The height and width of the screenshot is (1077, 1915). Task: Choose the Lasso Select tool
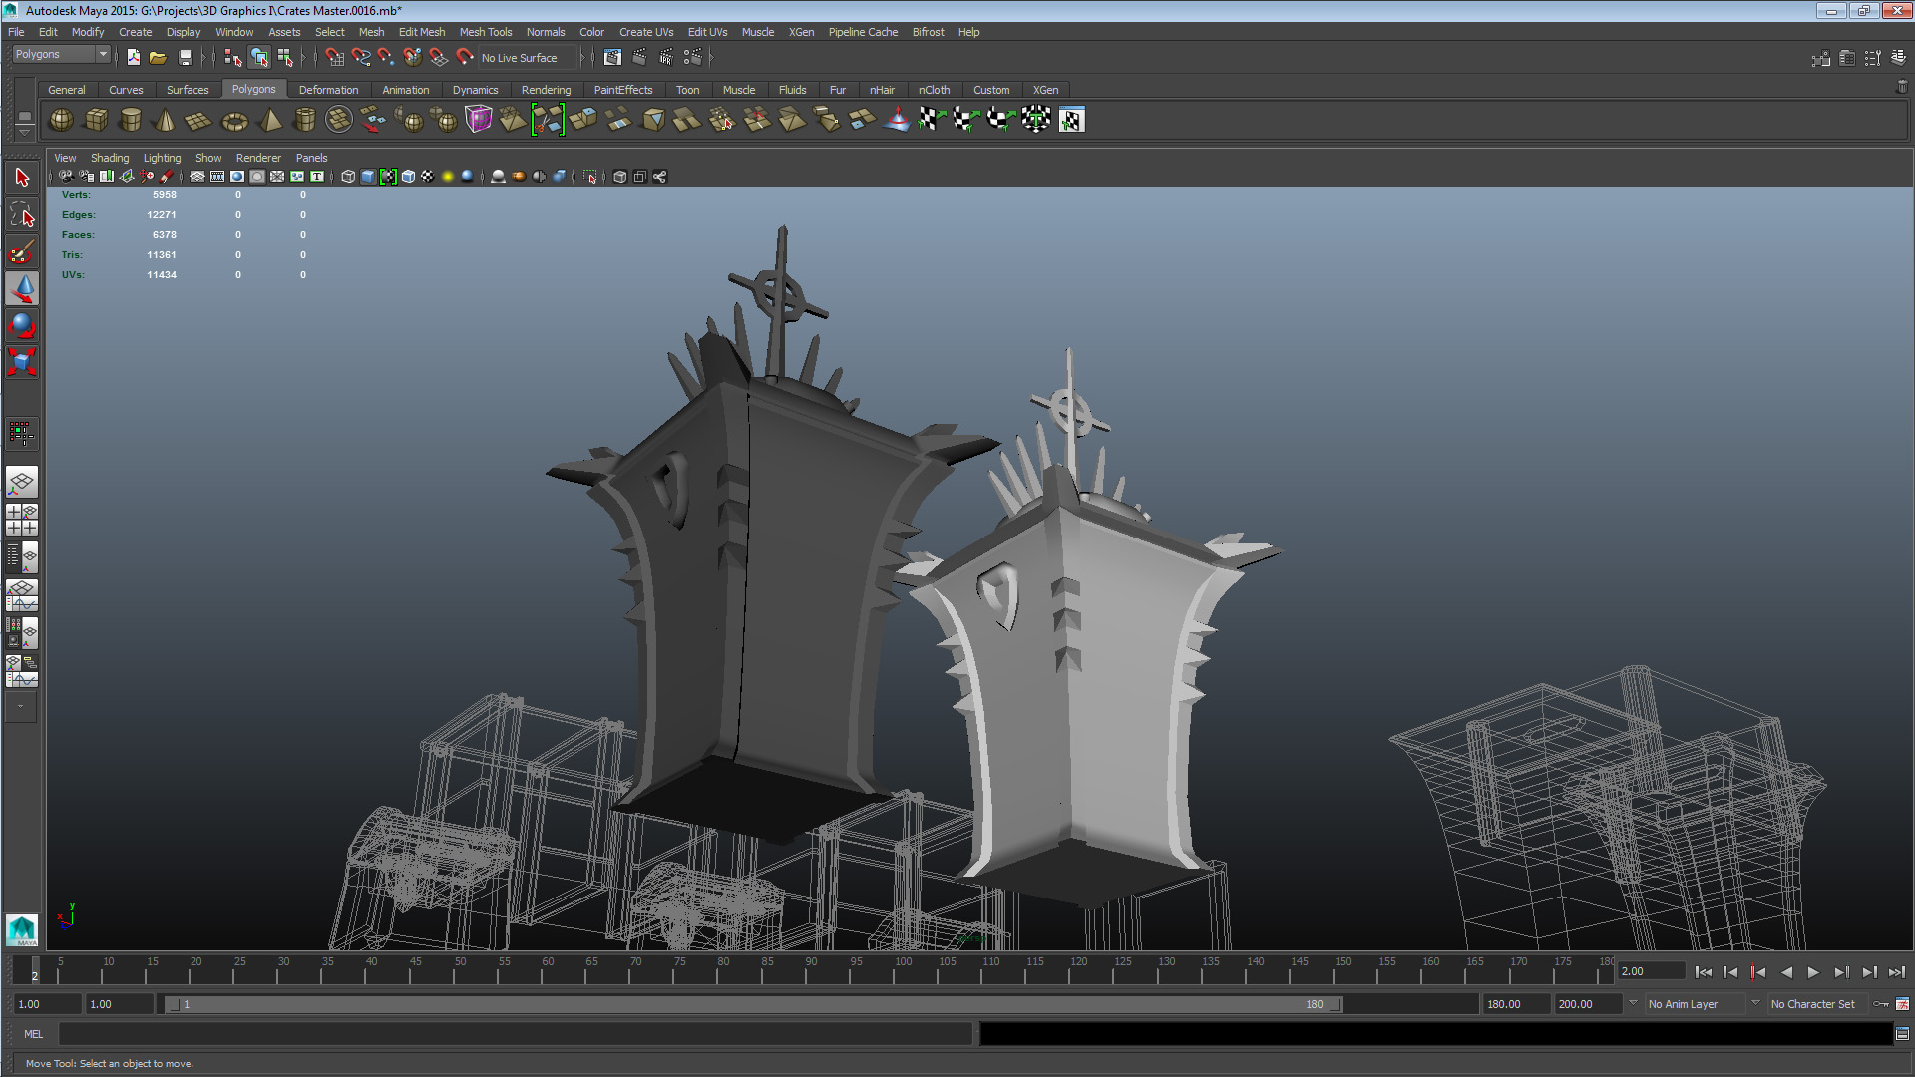coord(22,215)
